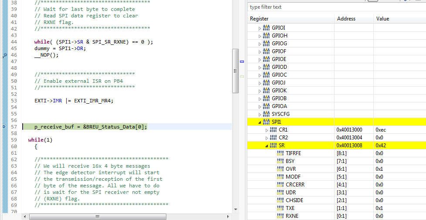
Task: Expand the SYSCFG register group
Action: pyautogui.click(x=260, y=115)
